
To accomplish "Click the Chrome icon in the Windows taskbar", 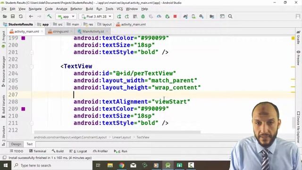I will [x=122, y=165].
